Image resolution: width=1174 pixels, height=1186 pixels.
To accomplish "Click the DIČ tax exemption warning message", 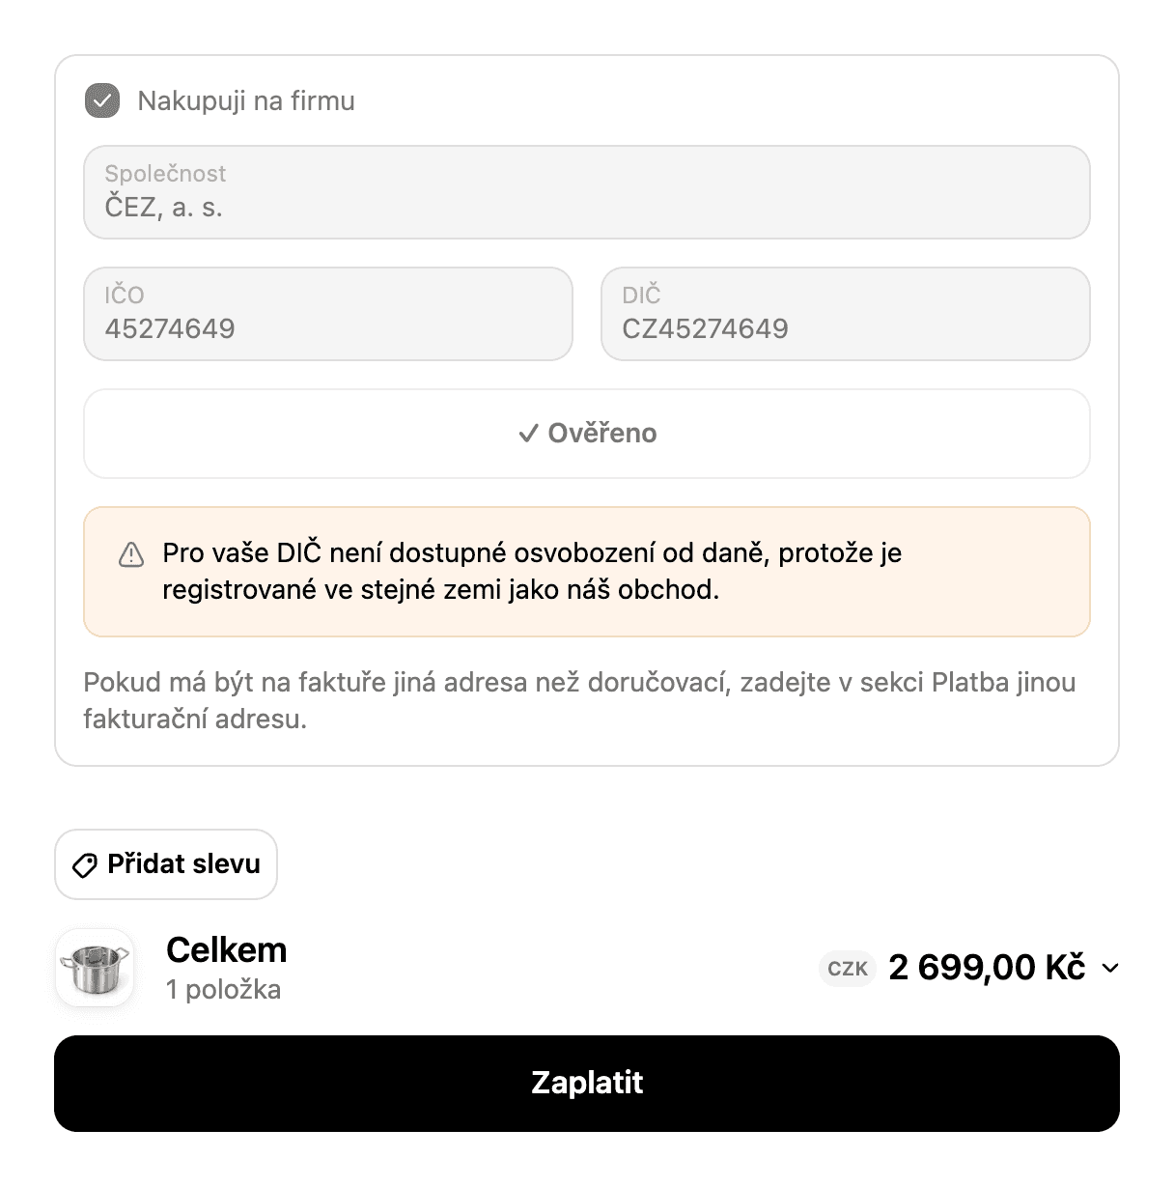I will [x=532, y=572].
